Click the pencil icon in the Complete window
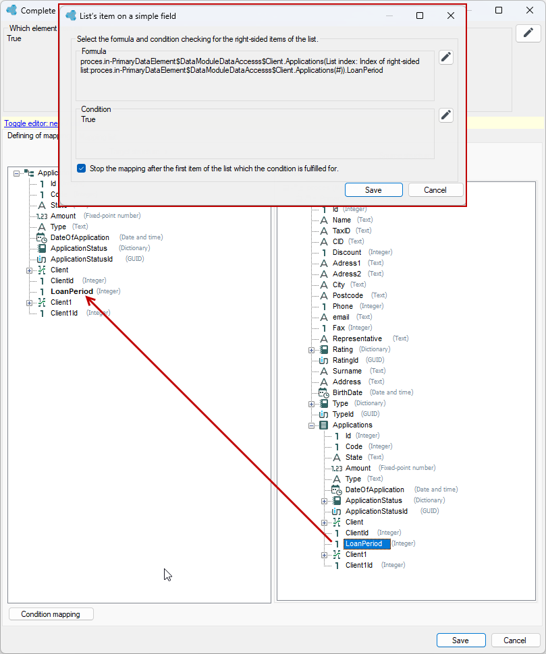Image resolution: width=546 pixels, height=654 pixels. tap(528, 33)
